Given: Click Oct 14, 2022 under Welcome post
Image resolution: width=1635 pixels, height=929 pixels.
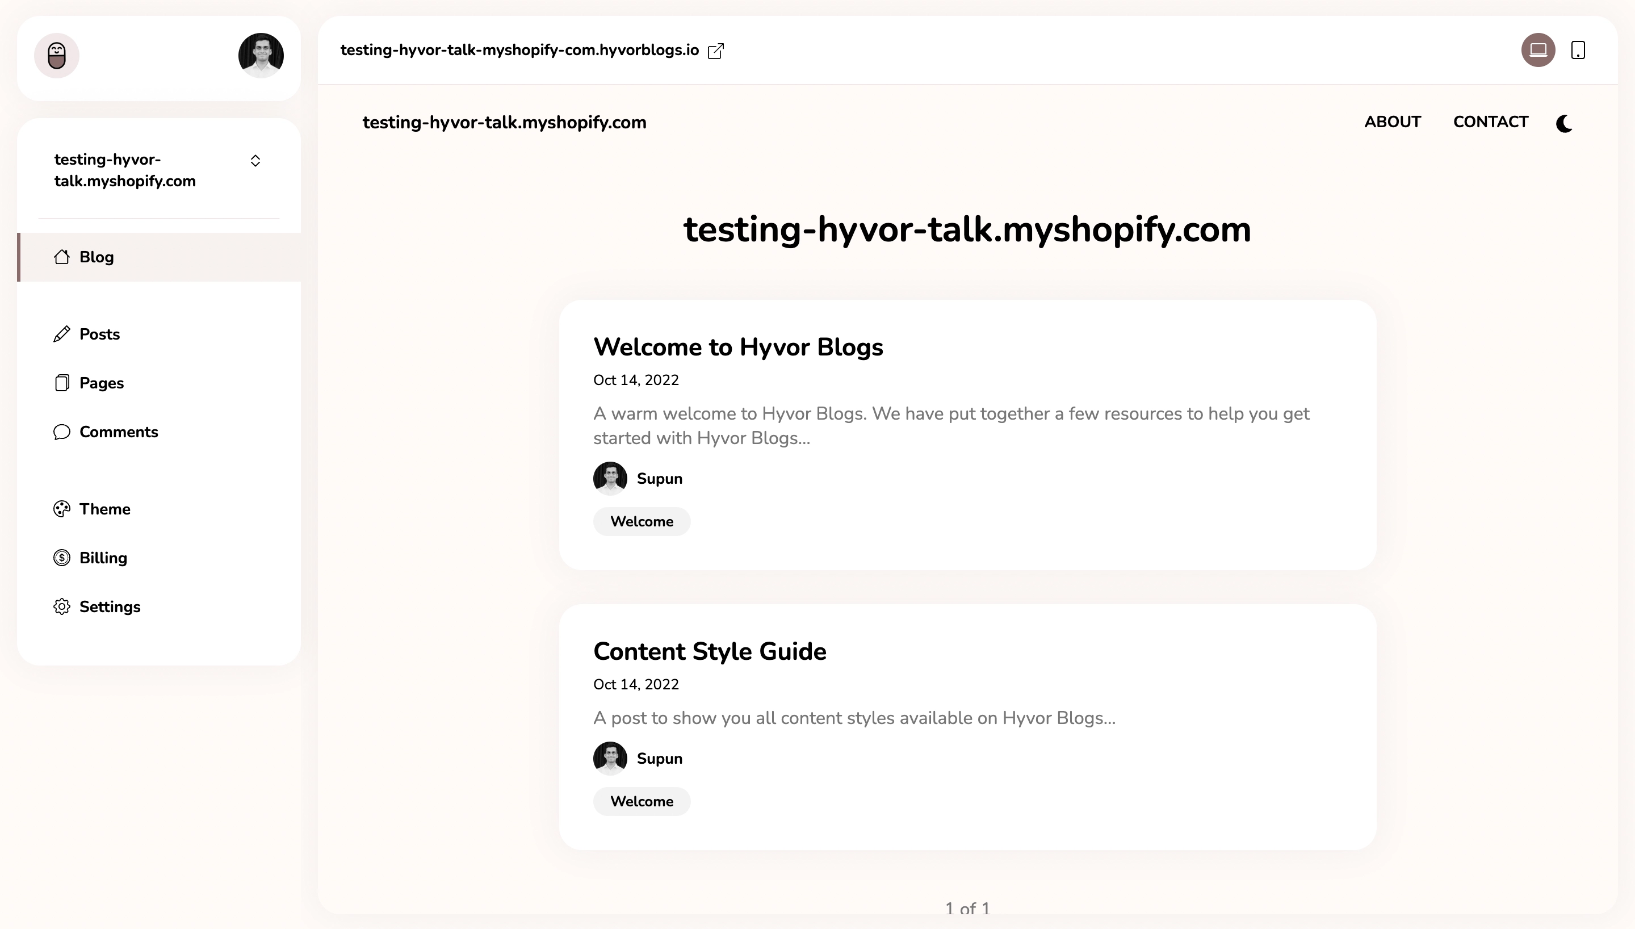Looking at the screenshot, I should click(x=636, y=380).
